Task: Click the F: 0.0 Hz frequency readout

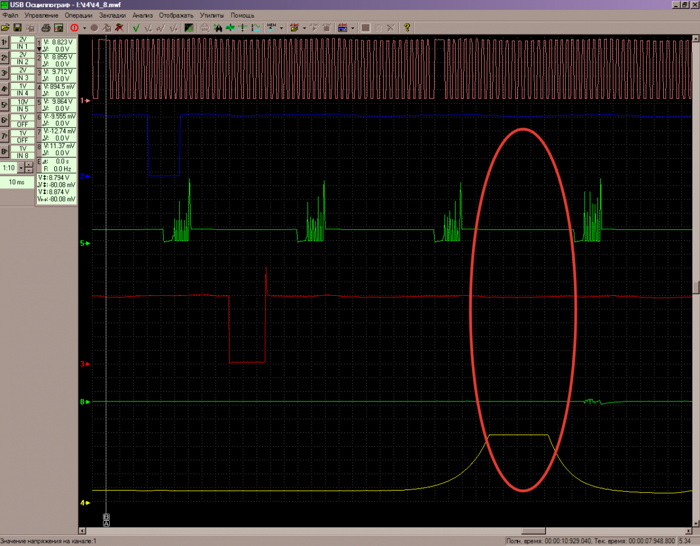Action: 57,168
